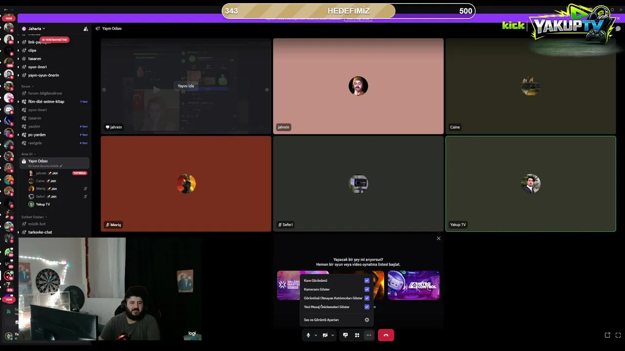Edit channel status pencil under Yayın Odası
This screenshot has width=625, height=351.
[61, 166]
